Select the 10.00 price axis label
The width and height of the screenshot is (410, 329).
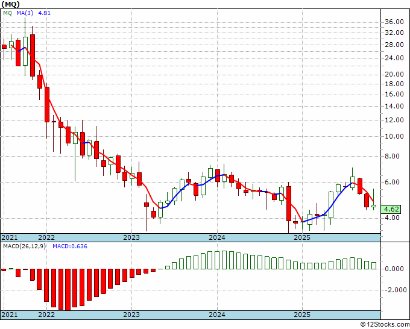point(394,136)
